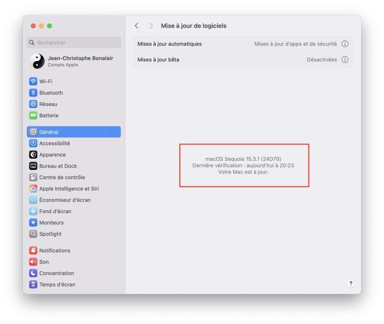
Task: Click the back navigation chevron
Action: click(x=136, y=25)
